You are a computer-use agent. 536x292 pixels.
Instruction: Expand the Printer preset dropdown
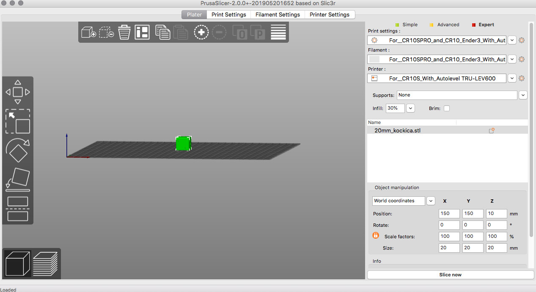tap(512, 78)
